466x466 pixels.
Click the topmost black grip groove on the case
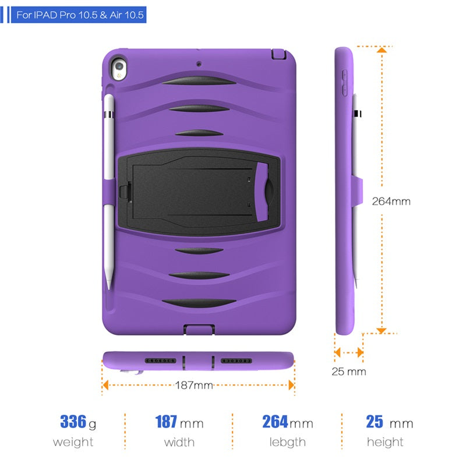click(x=199, y=81)
